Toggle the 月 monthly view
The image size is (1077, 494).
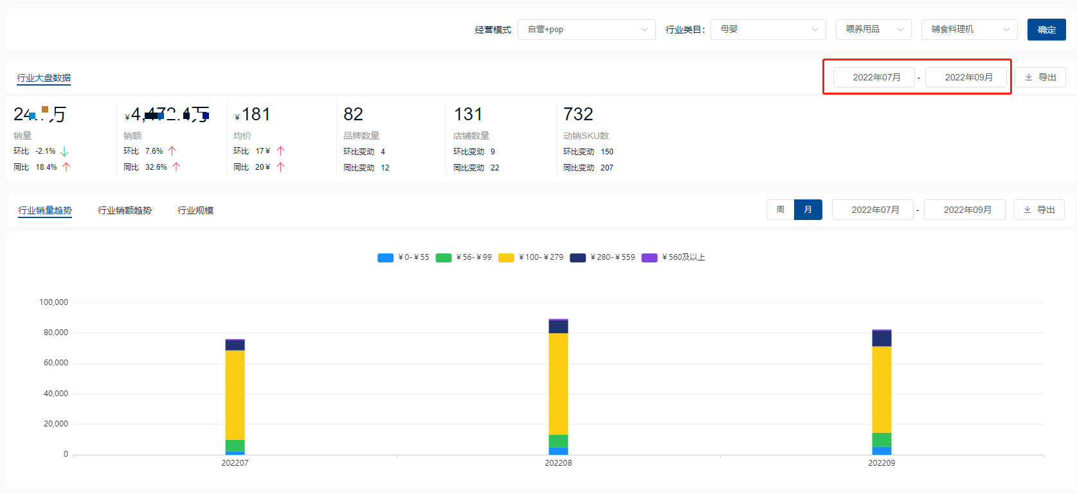808,210
